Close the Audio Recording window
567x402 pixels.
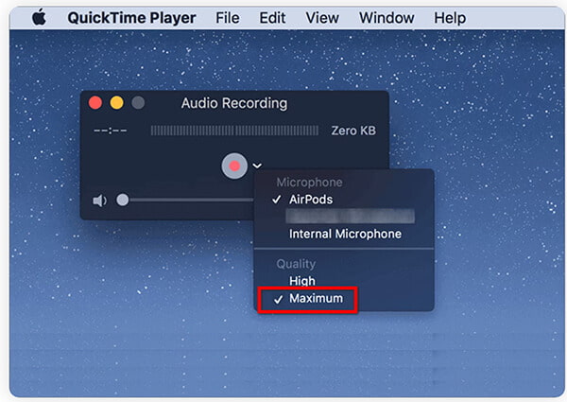coord(95,103)
